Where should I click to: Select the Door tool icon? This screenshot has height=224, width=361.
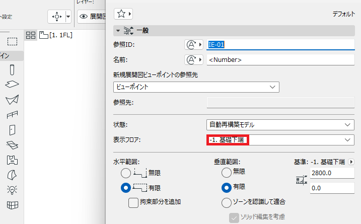[x=12, y=130]
